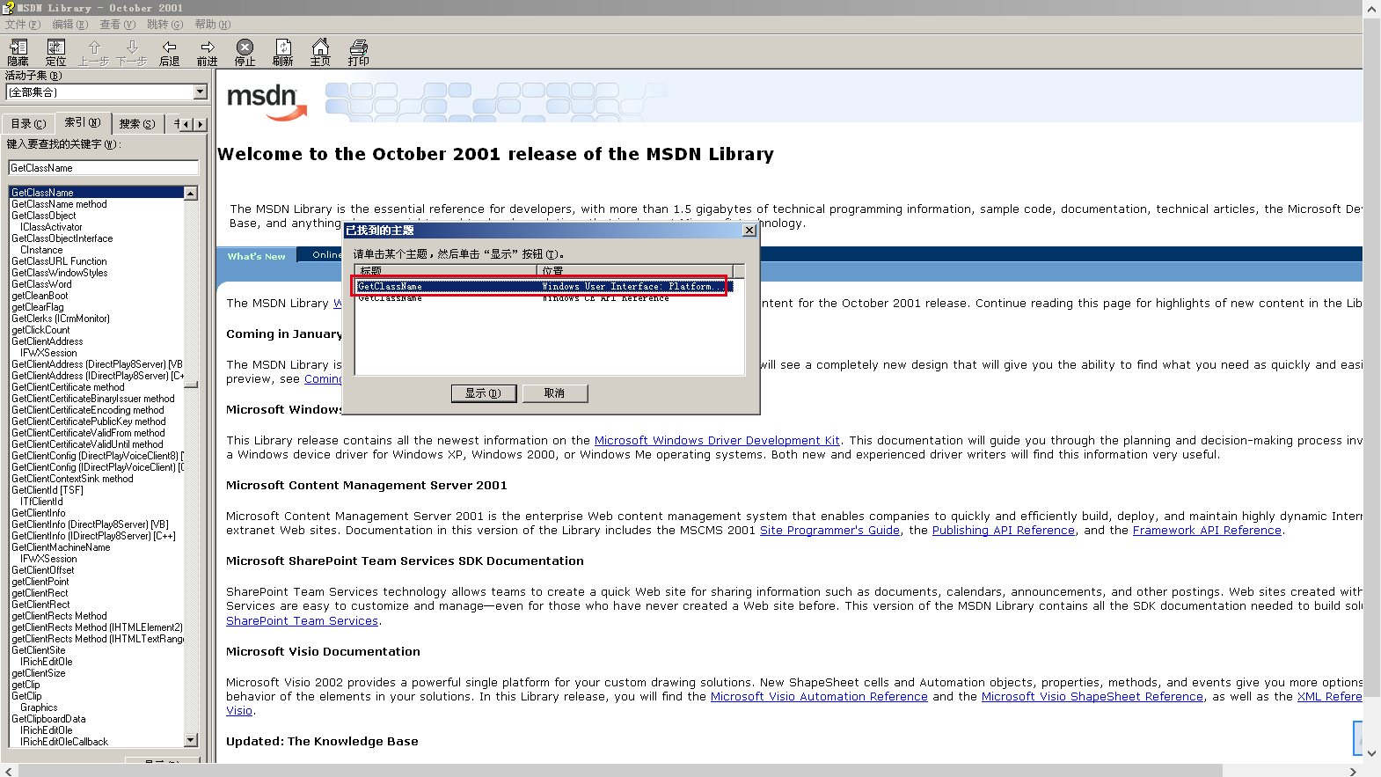The height and width of the screenshot is (777, 1381).
Task: Go forward with the 前进 toolbar icon
Action: pos(208,53)
